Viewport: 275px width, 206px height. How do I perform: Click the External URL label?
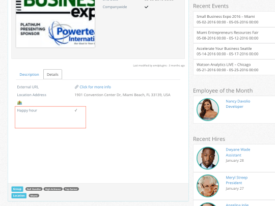pos(28,87)
